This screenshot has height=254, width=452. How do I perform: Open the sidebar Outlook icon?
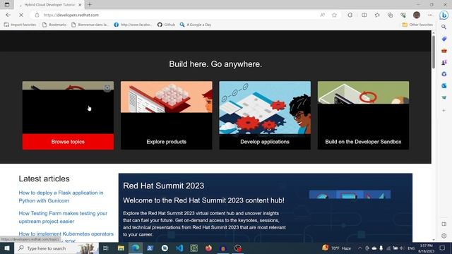point(444,86)
